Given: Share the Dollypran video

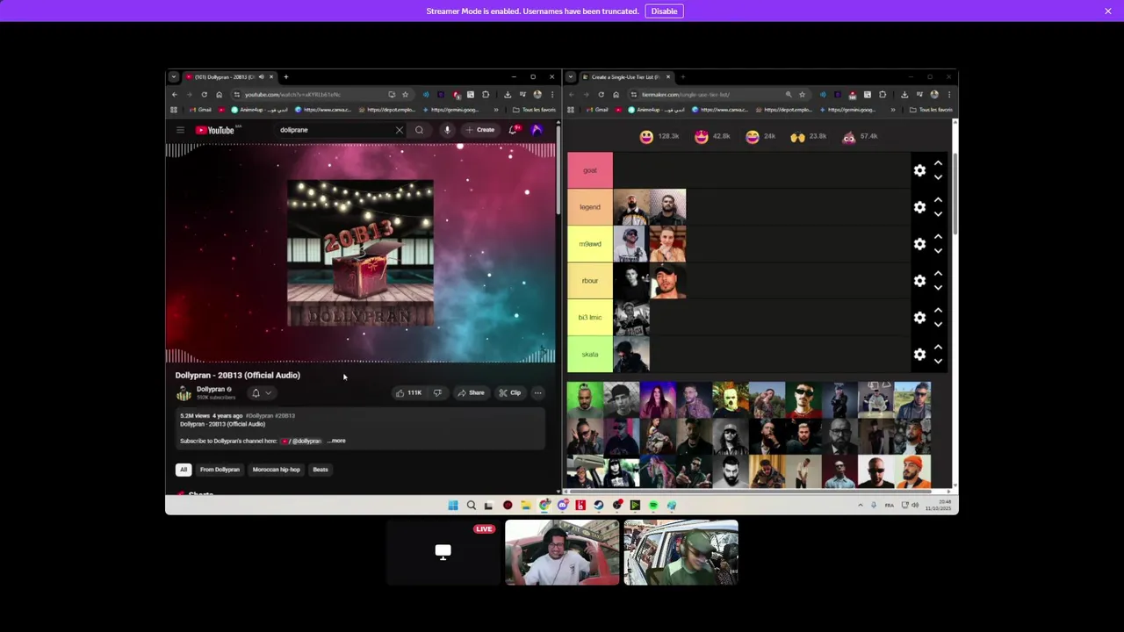Looking at the screenshot, I should click(x=471, y=392).
